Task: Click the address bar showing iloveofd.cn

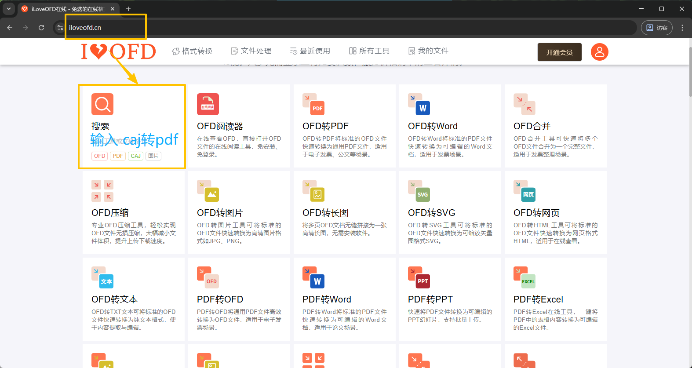Action: (x=346, y=28)
